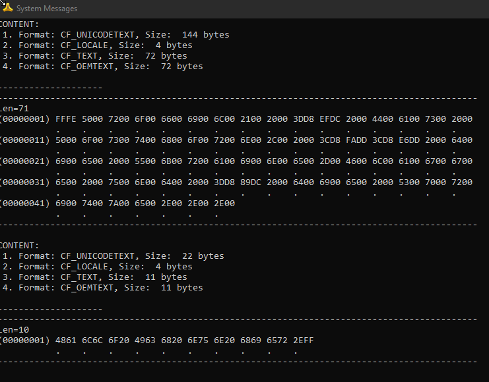Select the CF_UNICODETEXT 144 bytes line
The image size is (489, 382).
pos(115,35)
